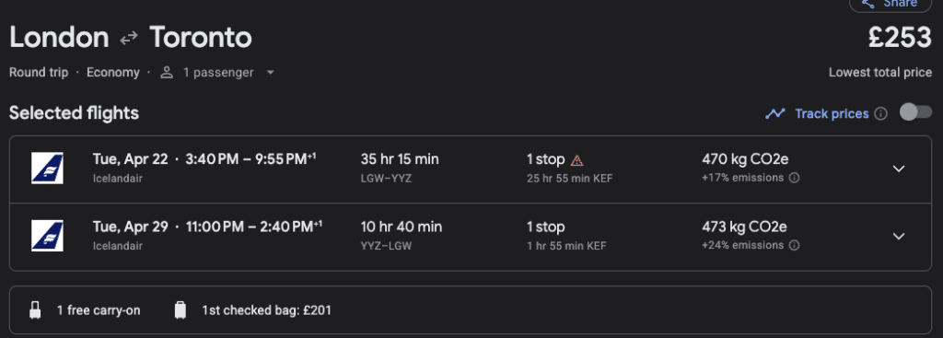This screenshot has height=338, width=943.
Task: Click the passenger person icon
Action: [x=167, y=73]
